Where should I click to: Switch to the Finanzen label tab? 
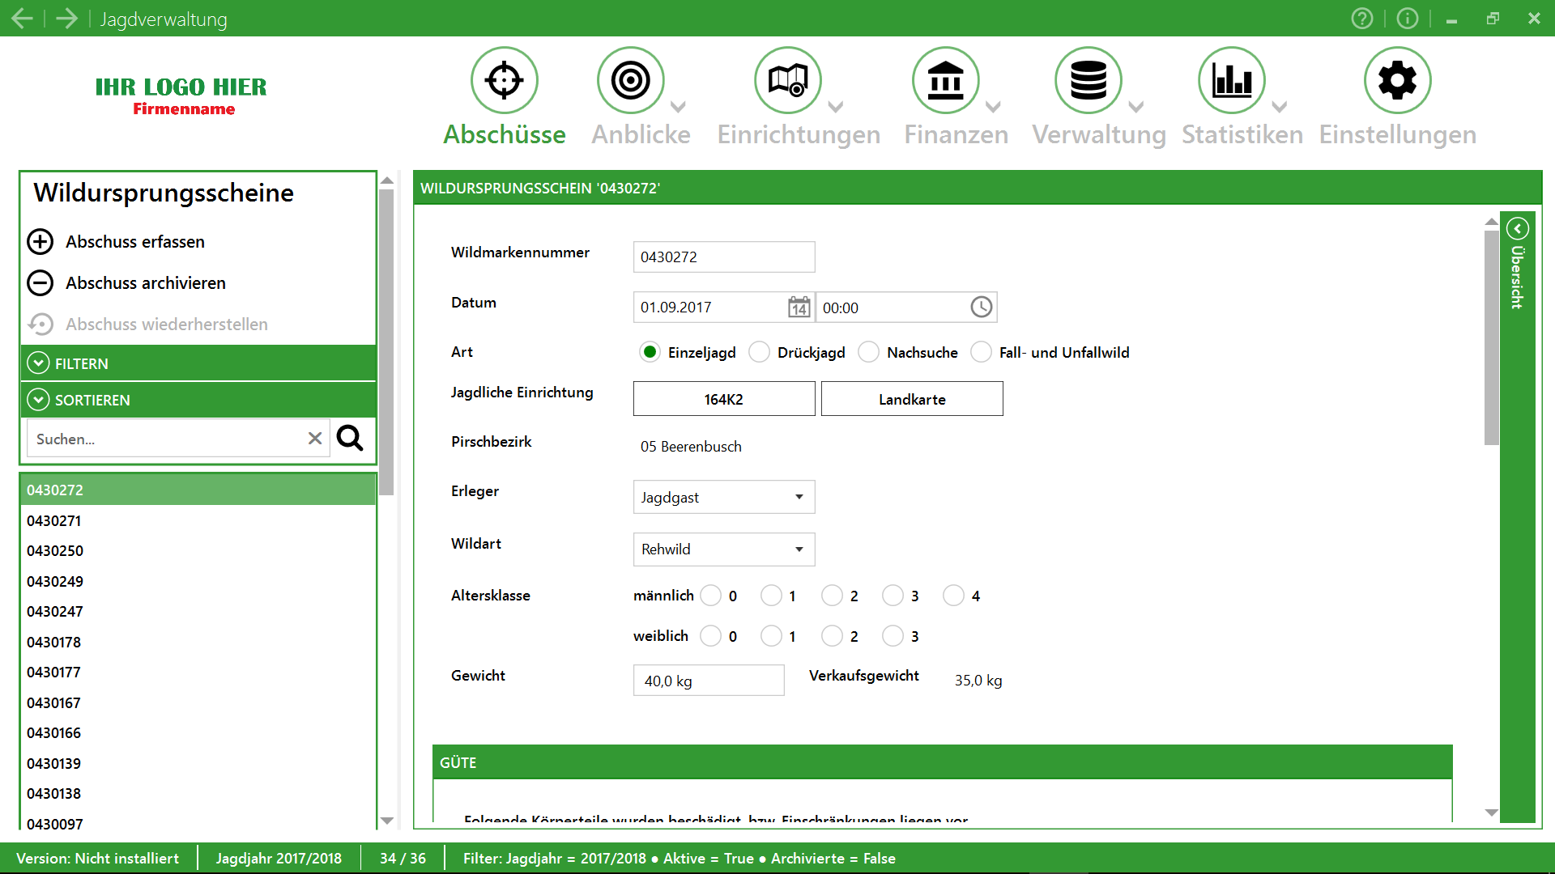[956, 134]
